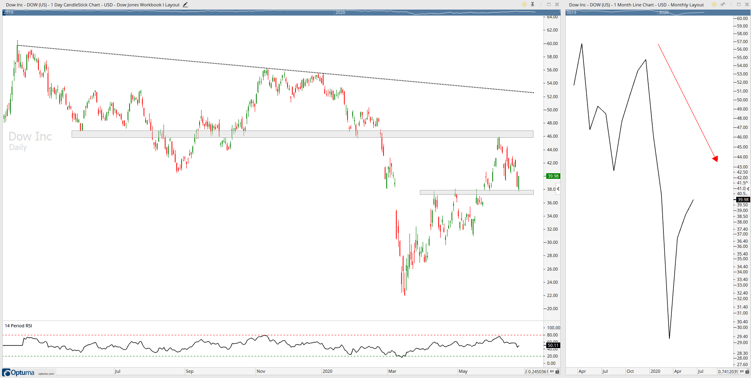The image size is (751, 378).
Task: Edit the 0.741203 scale value on monthly chart
Action: click(x=728, y=372)
